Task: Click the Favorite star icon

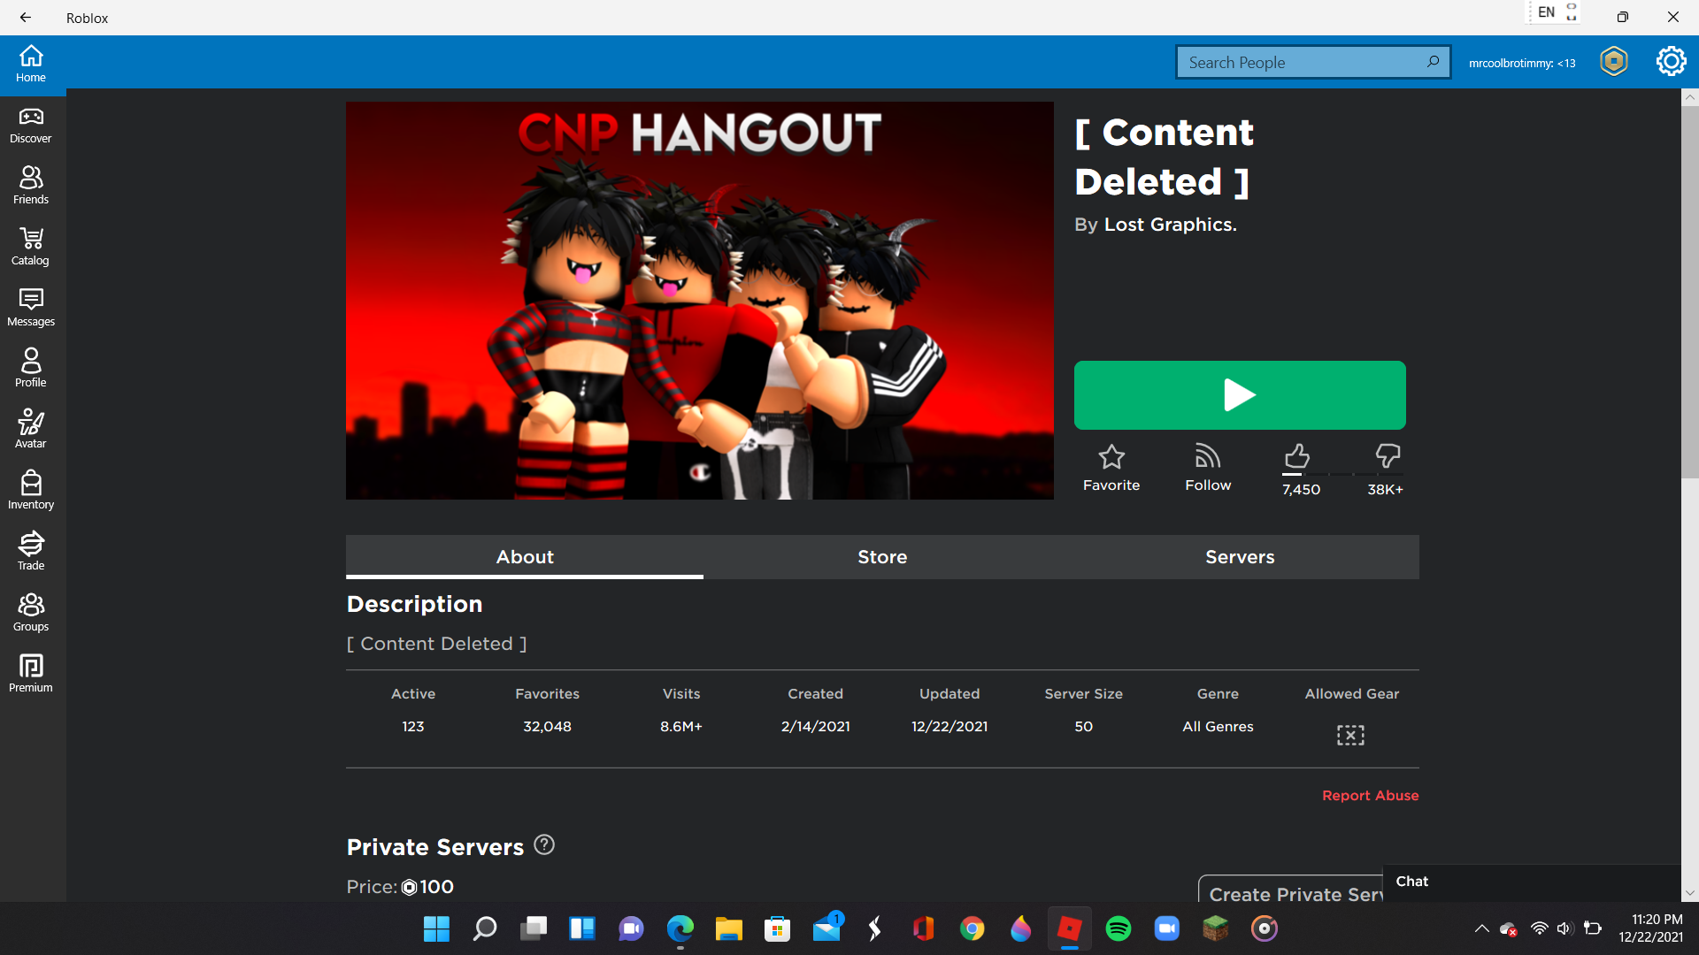Action: 1111,456
